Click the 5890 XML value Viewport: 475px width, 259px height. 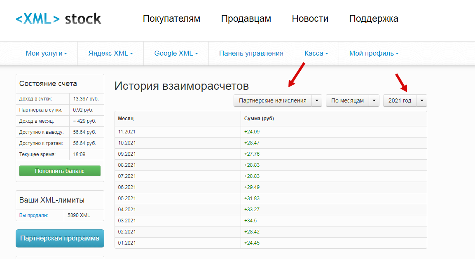click(x=79, y=215)
